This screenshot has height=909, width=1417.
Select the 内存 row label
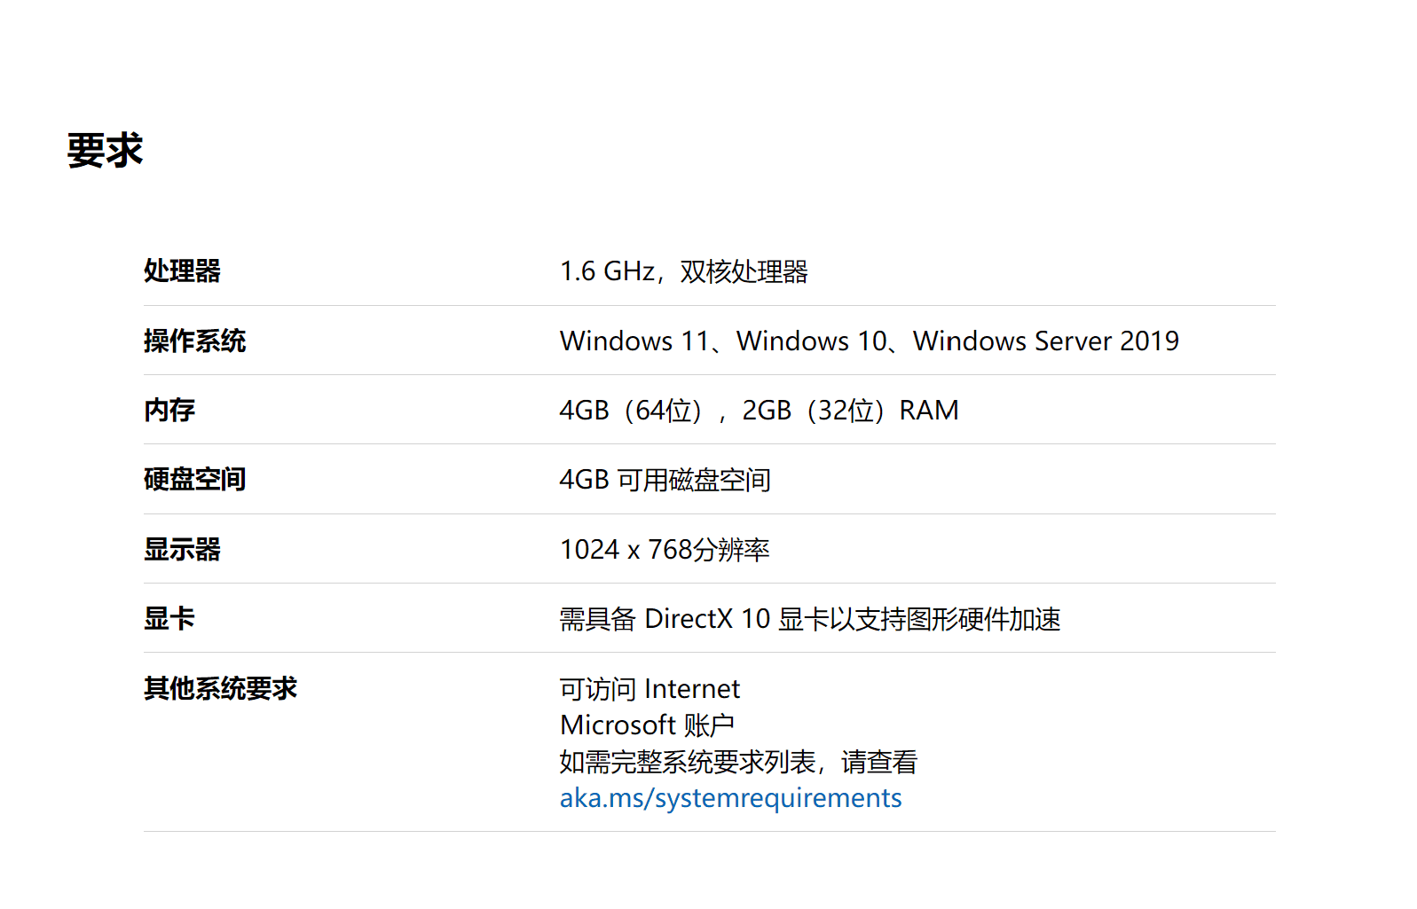click(x=169, y=410)
